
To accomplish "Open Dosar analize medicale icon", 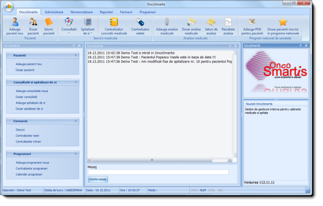I will pos(191,26).
